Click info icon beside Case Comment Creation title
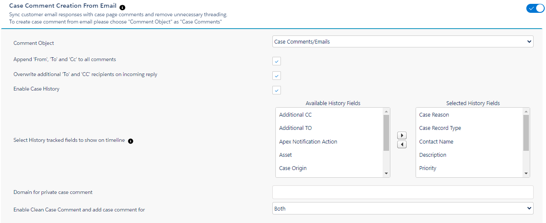Screen dimensions: 546x223 click(x=123, y=8)
